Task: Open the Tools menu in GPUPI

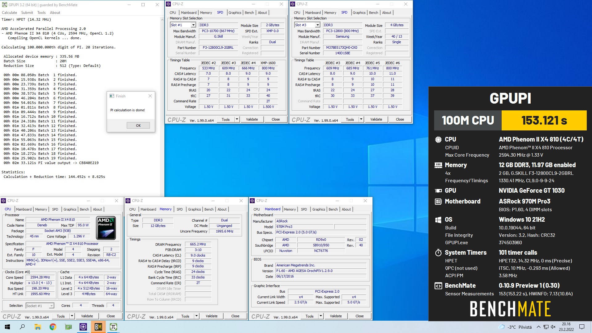Action: click(41, 13)
